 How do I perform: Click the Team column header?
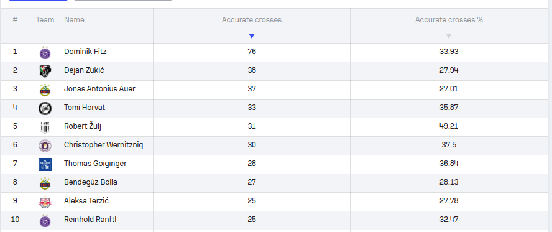(45, 20)
